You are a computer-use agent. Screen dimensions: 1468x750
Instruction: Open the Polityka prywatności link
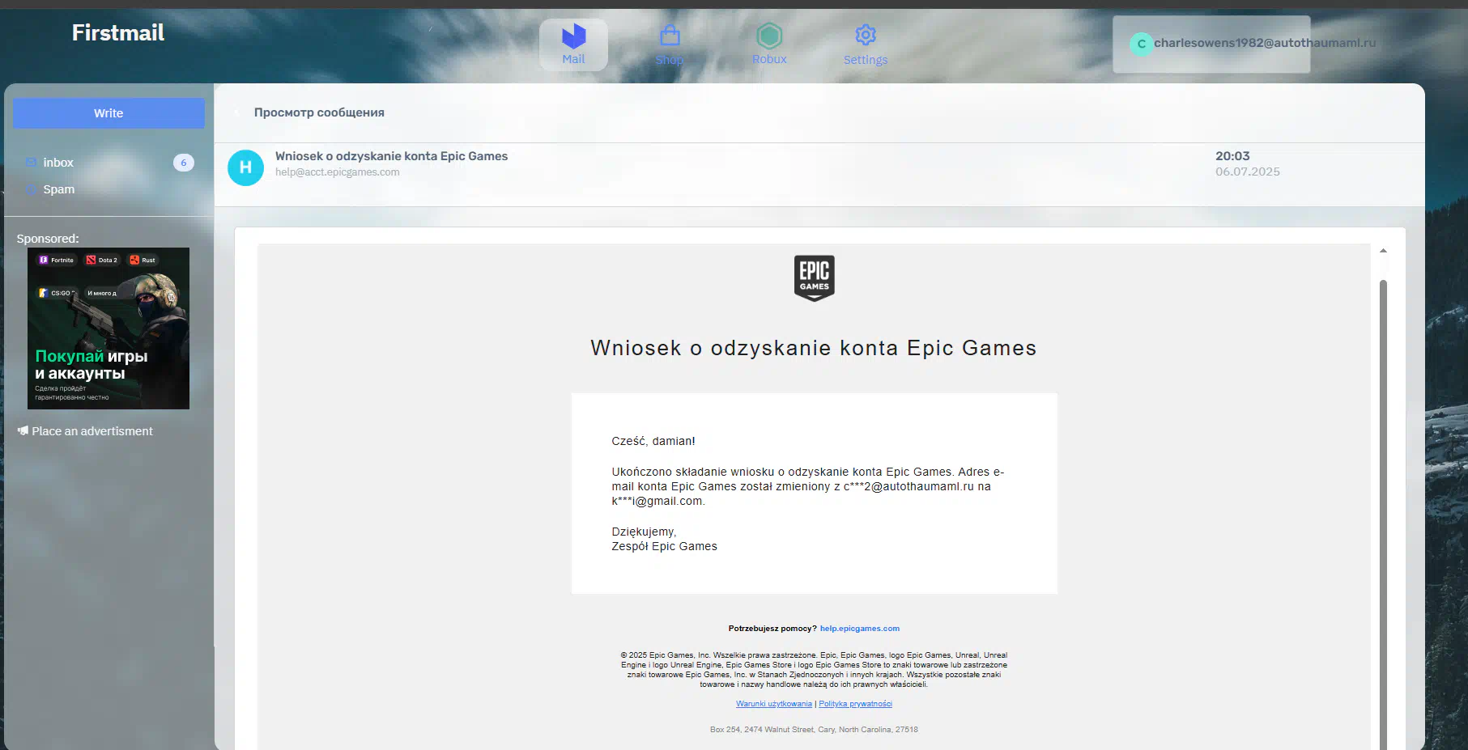tap(855, 704)
